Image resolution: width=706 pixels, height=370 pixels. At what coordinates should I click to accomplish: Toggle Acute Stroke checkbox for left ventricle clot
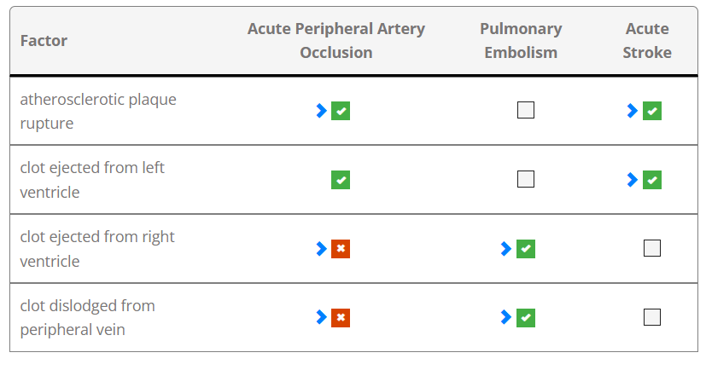652,180
